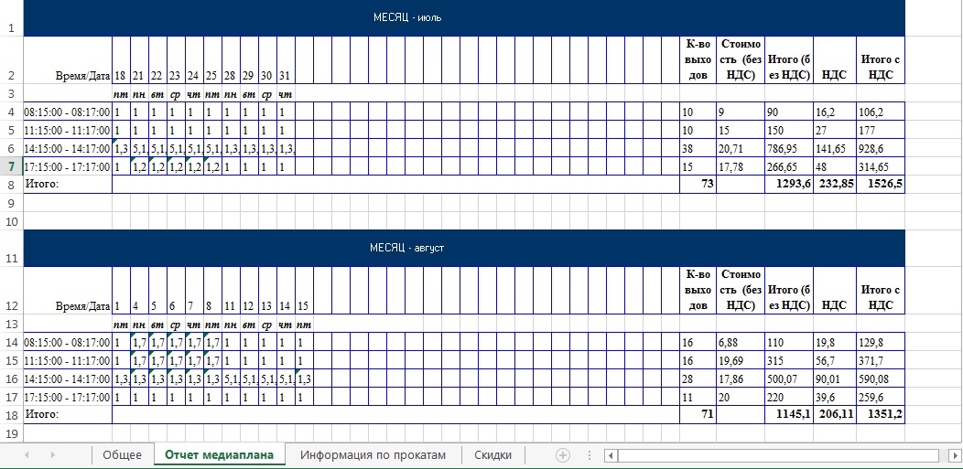The width and height of the screenshot is (963, 469).
Task: Select cost cell 6,88
Action: click(x=740, y=342)
